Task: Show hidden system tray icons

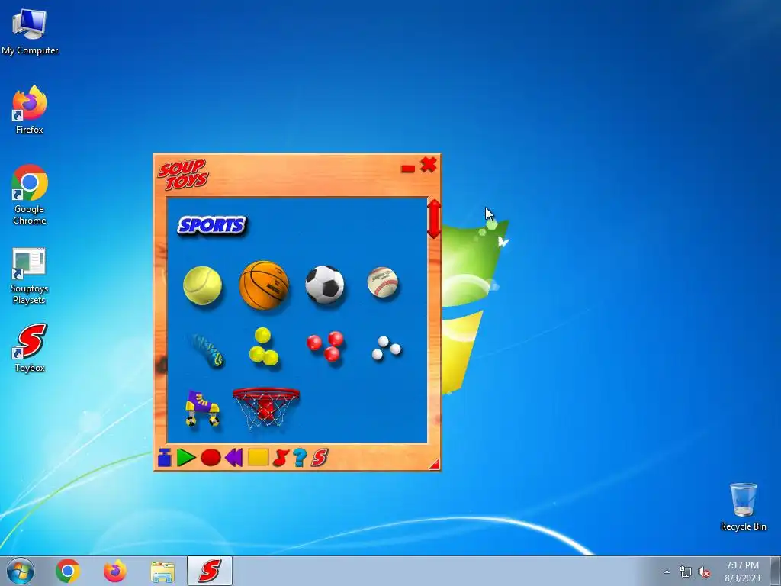Action: (x=667, y=572)
